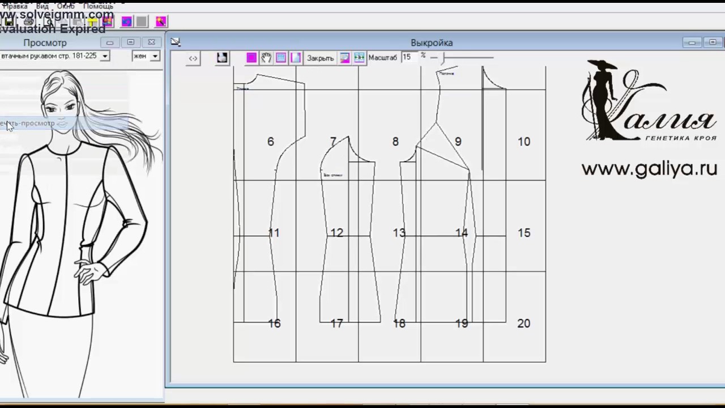This screenshot has height=408, width=725.
Task: Click page number 6 on the pattern sheet
Action: click(x=271, y=142)
